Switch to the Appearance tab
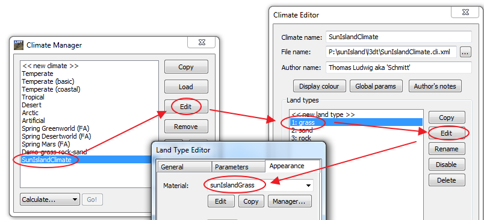This screenshot has width=484, height=220. pyautogui.click(x=293, y=166)
